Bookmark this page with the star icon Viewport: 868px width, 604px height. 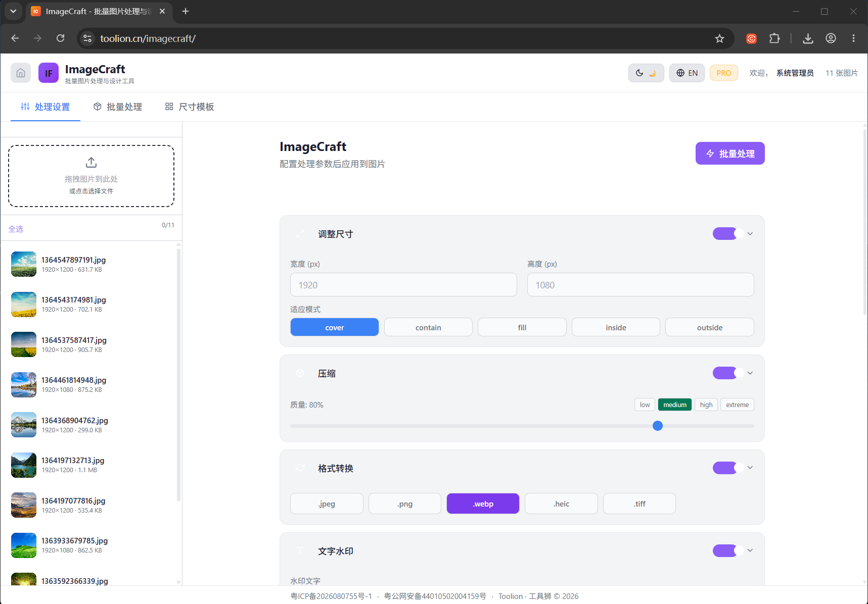coord(719,38)
